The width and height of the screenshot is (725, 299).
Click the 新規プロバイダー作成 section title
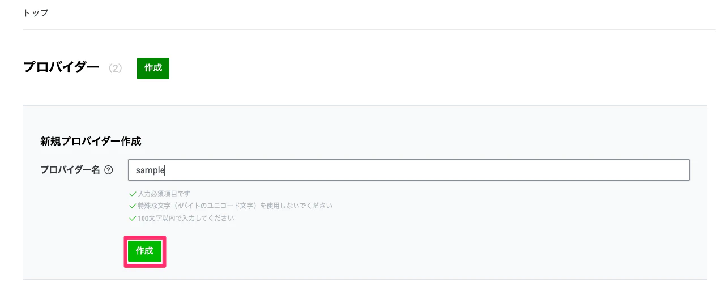[91, 142]
